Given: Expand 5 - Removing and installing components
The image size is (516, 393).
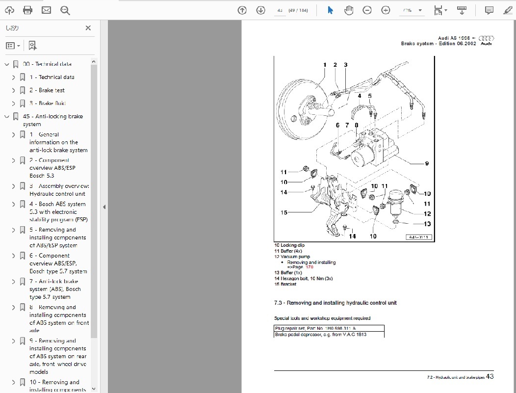Looking at the screenshot, I should pos(14,230).
